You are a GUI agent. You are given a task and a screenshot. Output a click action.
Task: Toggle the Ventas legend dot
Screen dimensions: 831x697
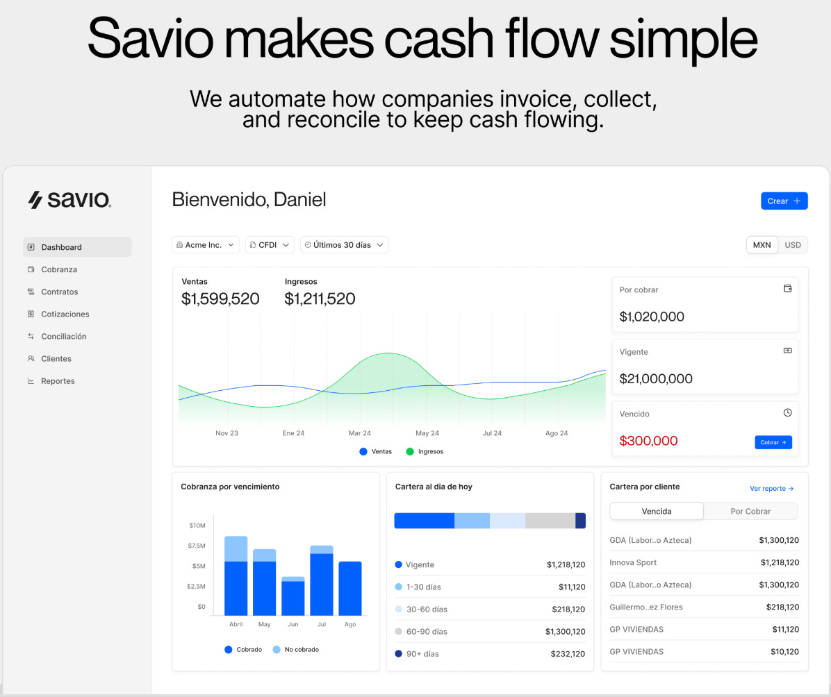click(363, 451)
